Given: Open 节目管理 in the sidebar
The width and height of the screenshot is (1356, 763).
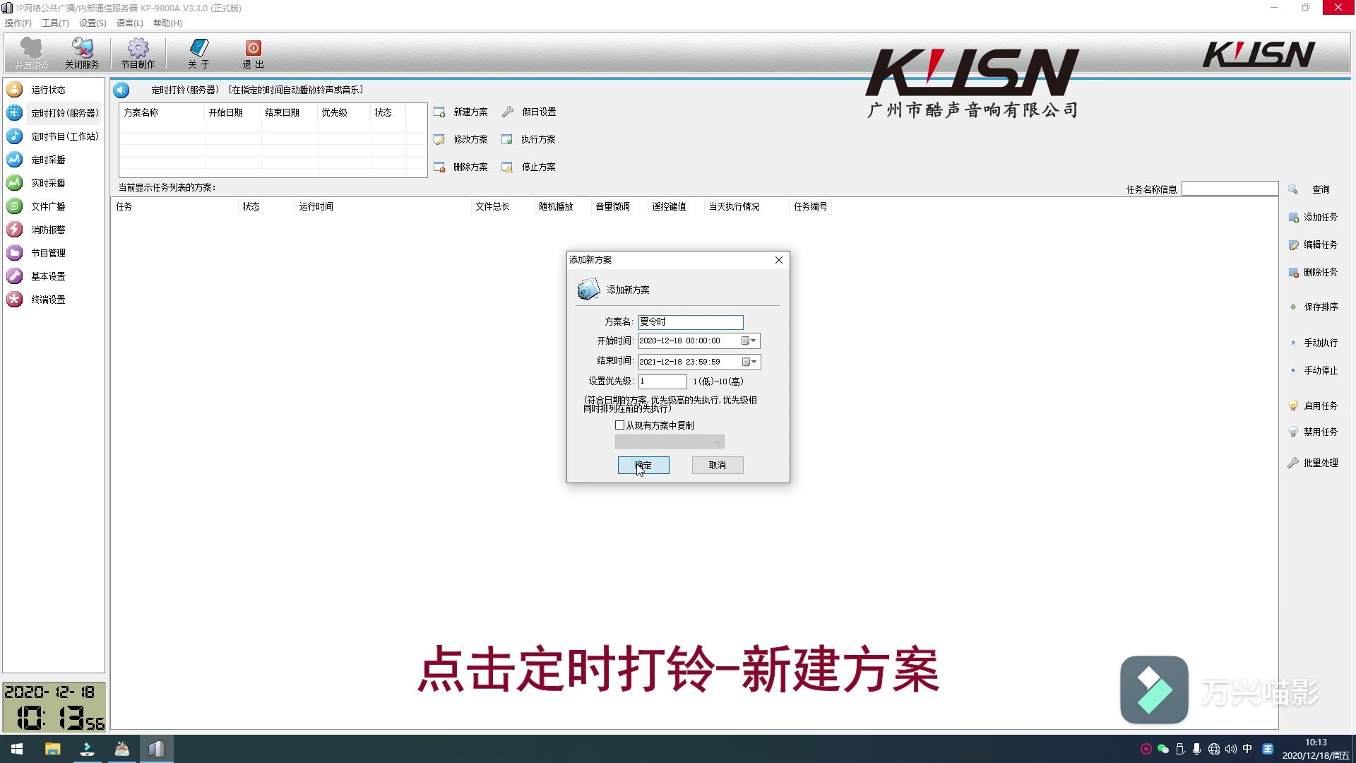Looking at the screenshot, I should [x=48, y=253].
